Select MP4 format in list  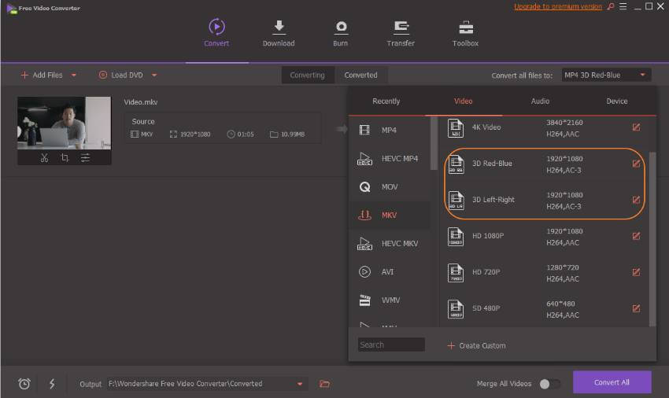tap(390, 130)
